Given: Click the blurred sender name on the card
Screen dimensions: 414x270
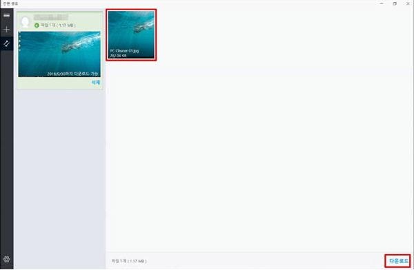Looking at the screenshot, I should pyautogui.click(x=50, y=17).
